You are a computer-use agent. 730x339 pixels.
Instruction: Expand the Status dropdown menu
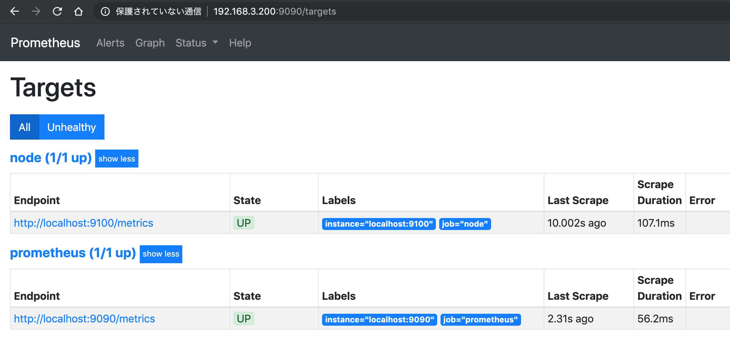click(x=197, y=43)
